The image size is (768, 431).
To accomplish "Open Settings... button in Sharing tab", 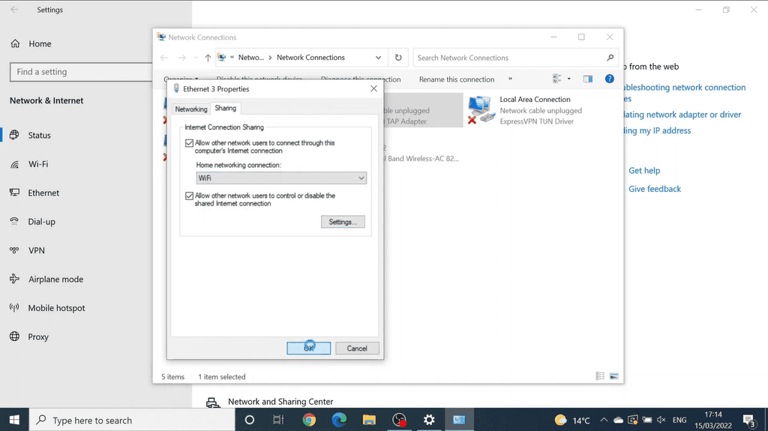I will 343,222.
